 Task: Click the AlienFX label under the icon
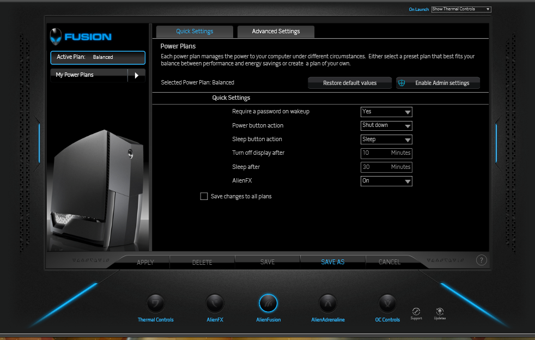(215, 320)
